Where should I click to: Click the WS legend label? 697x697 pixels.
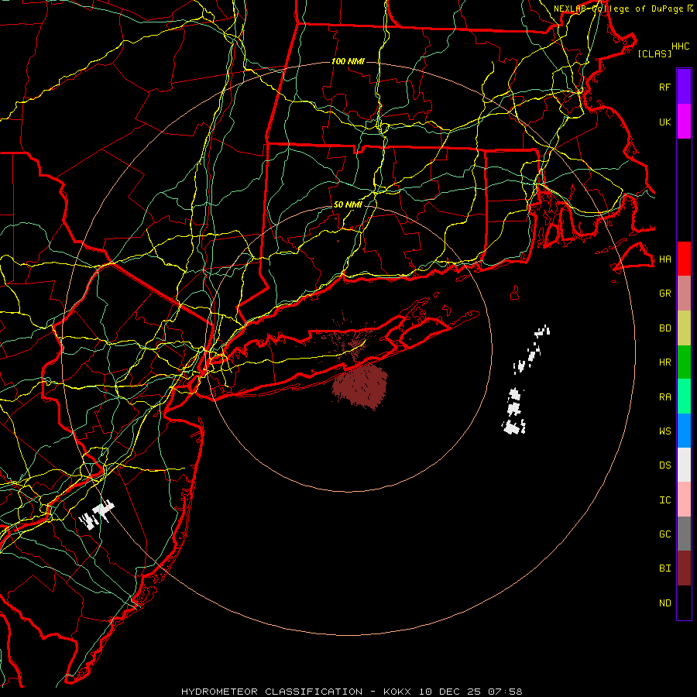click(664, 431)
